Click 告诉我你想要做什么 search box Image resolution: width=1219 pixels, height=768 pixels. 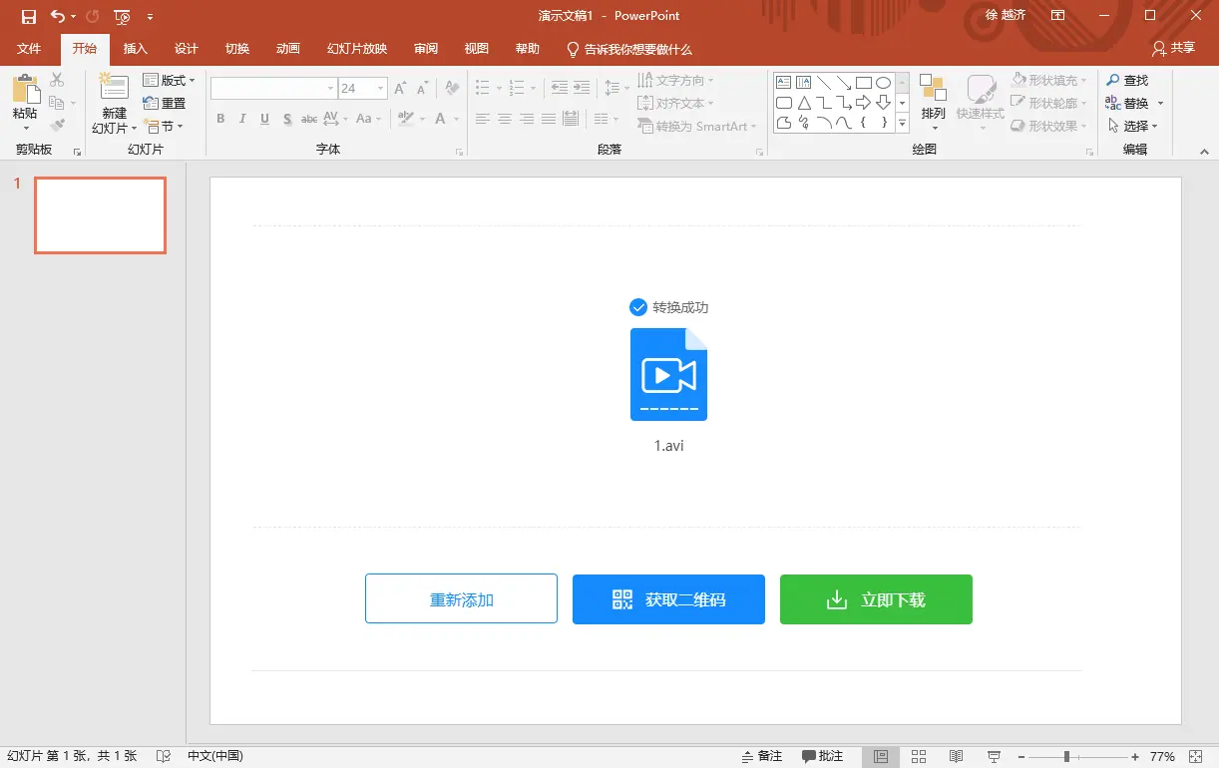(628, 49)
